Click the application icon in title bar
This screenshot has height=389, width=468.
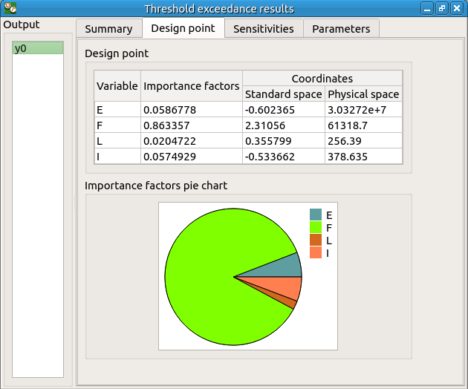pos(10,8)
